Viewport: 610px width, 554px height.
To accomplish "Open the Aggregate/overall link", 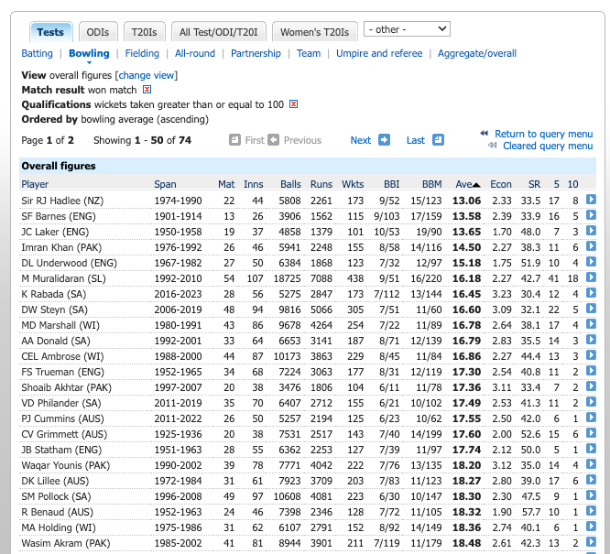I will (476, 53).
